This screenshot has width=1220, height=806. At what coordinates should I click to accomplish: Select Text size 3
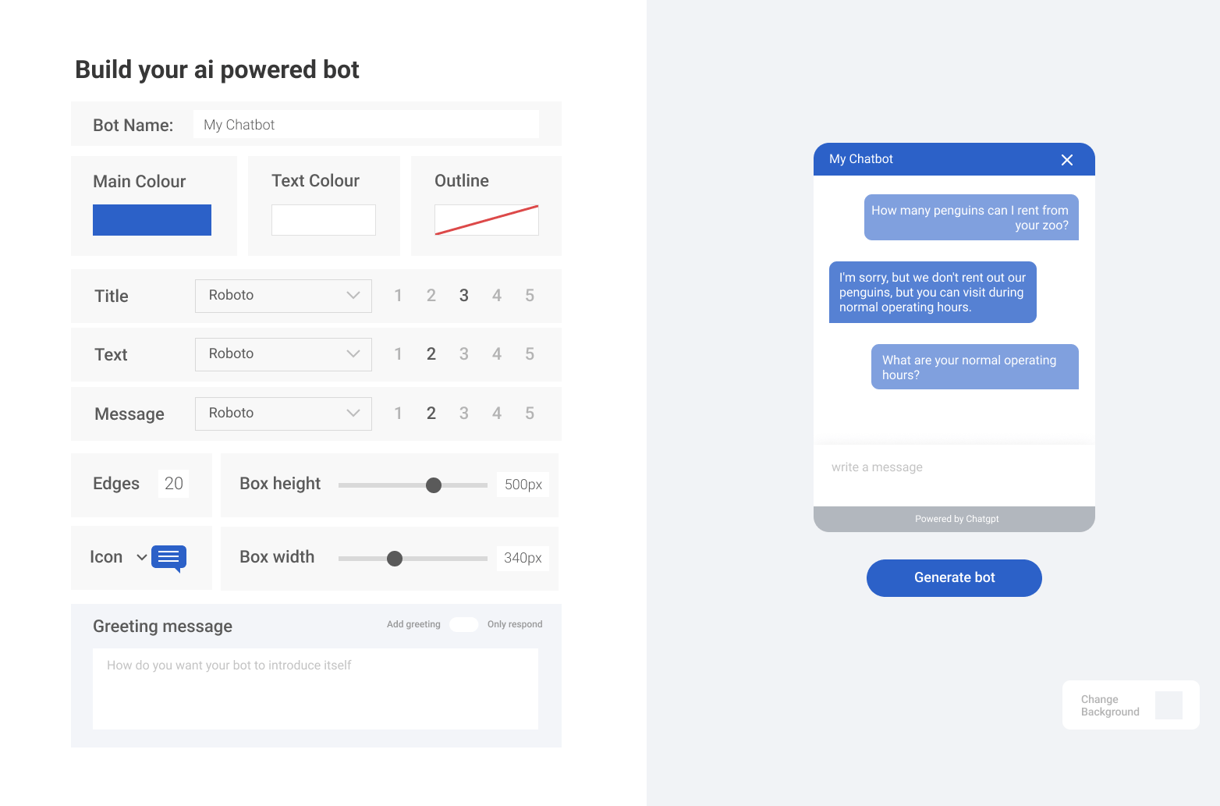[x=464, y=354]
